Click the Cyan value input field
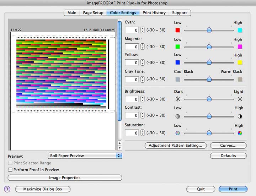This screenshot has width=256, height=196. (x=132, y=30)
